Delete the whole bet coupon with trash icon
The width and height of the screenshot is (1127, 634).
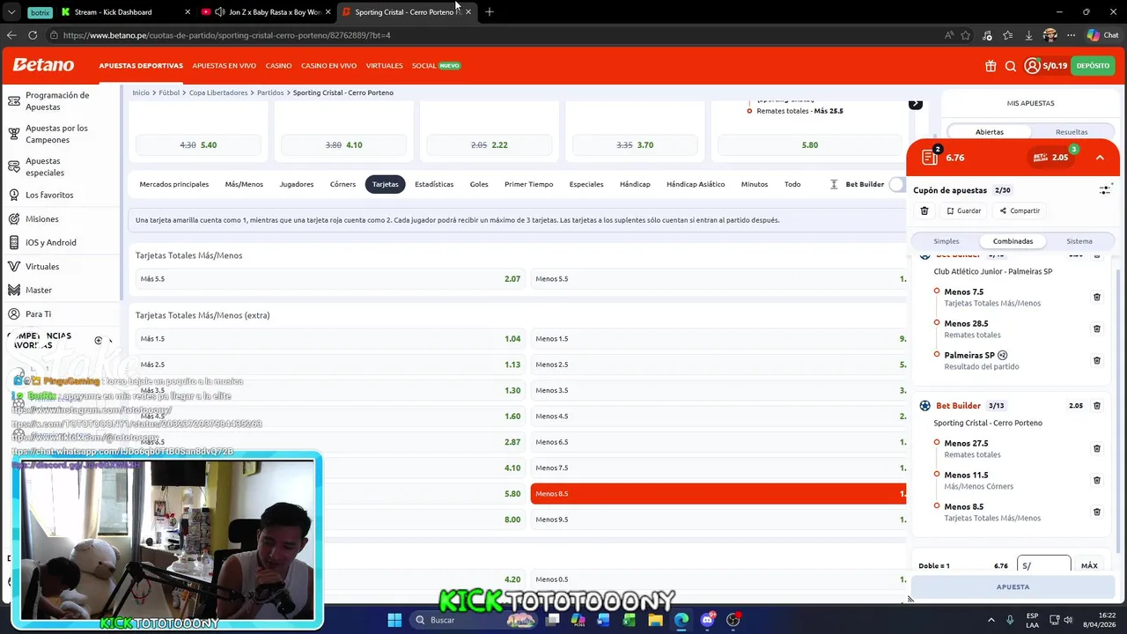924,211
